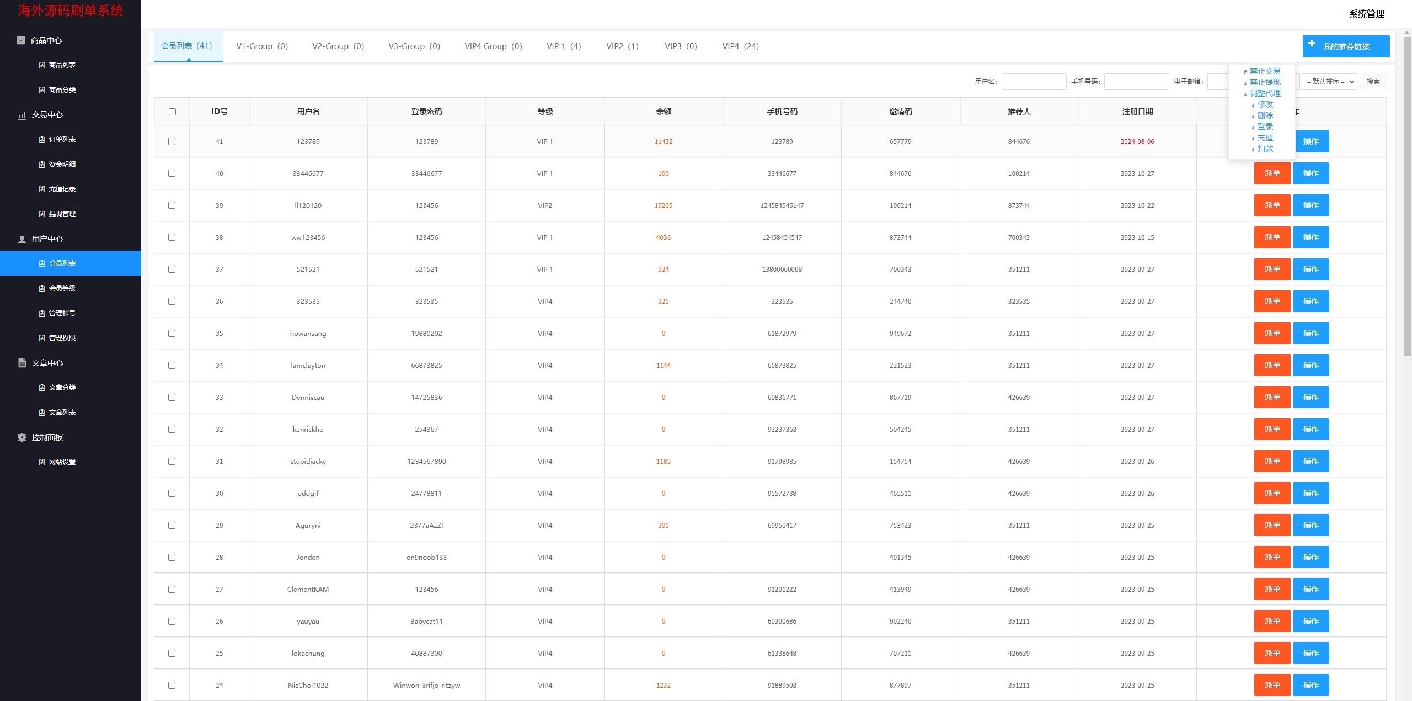Click balance 19205 of user ll120120
The image size is (1412, 701).
click(664, 206)
